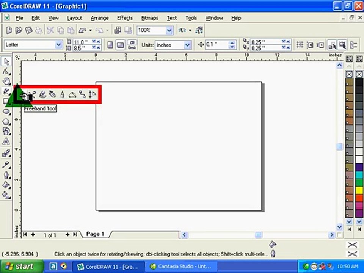Apply the cyan color swatch
Image resolution: width=364 pixels, height=273 pixels.
point(359,175)
